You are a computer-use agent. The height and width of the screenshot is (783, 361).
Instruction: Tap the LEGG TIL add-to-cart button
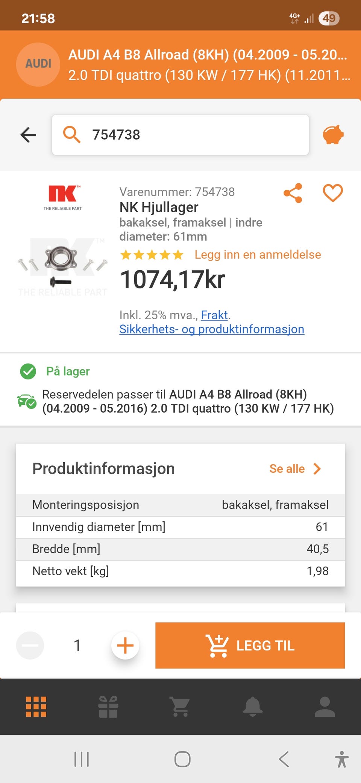(250, 645)
